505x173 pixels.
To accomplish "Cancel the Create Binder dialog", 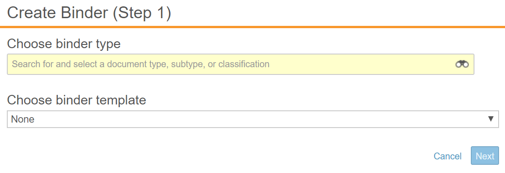I will [448, 156].
